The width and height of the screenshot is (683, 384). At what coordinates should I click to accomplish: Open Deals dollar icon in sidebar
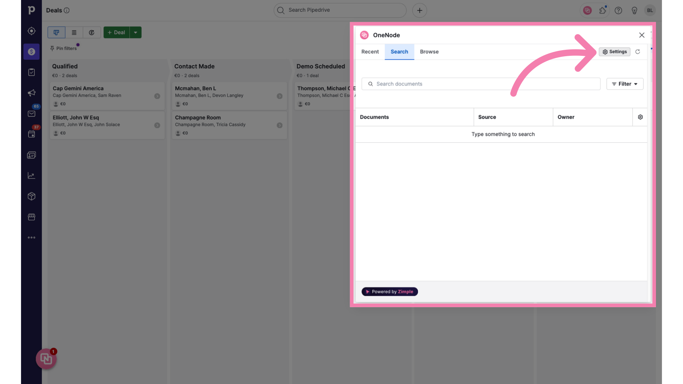pos(31,52)
